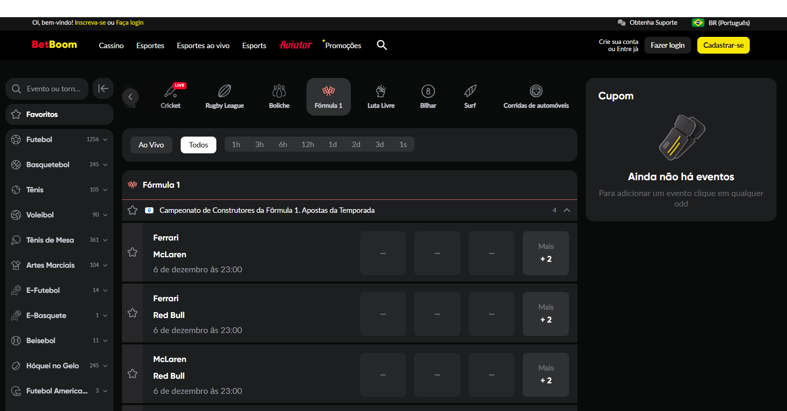Open the Cricket sport category
This screenshot has height=411, width=787.
tap(171, 96)
